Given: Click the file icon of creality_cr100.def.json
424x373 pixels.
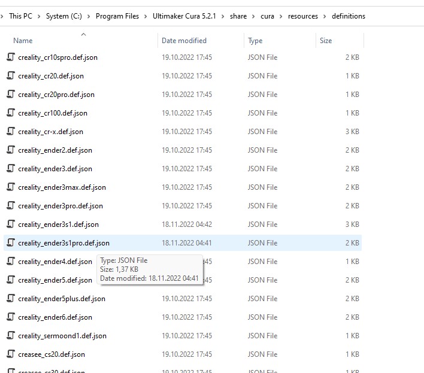Looking at the screenshot, I should (x=11, y=113).
